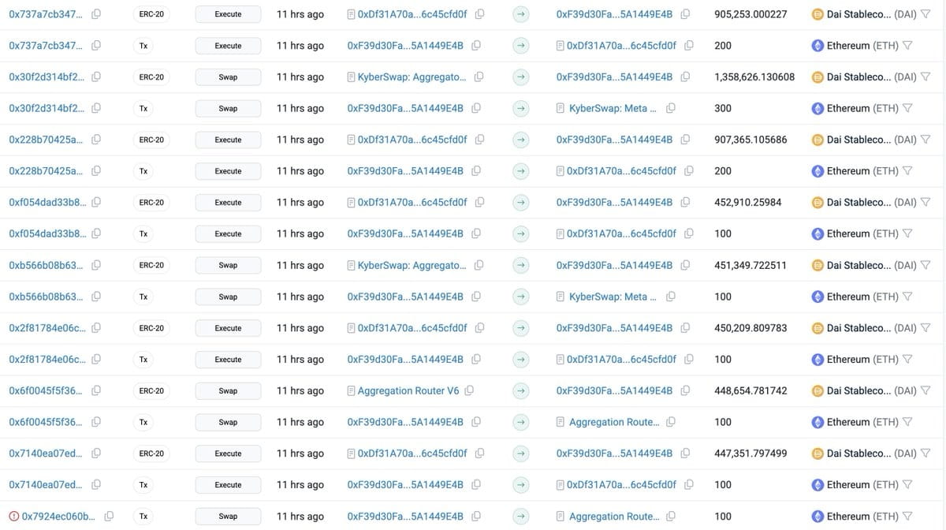Viewport: 946px width, 530px height.
Task: Copy the KyberSwap: Meta recipient address in 300 row
Action: coord(671,108)
